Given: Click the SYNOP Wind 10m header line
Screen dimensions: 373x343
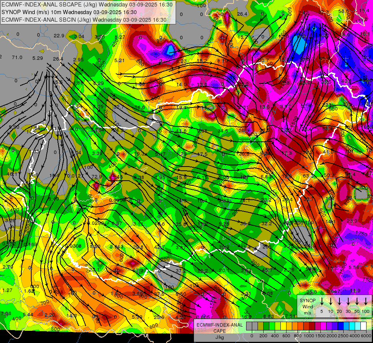Looking at the screenshot, I should (x=69, y=12).
